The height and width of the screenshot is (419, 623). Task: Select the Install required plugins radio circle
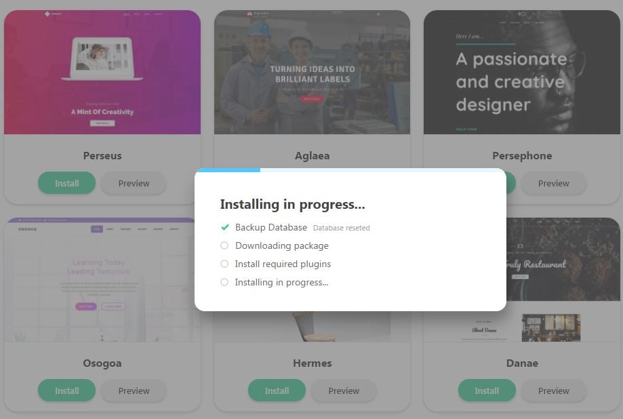point(224,264)
